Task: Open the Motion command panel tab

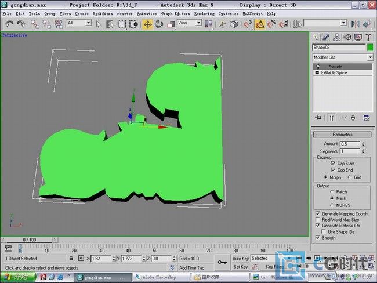Action: tap(347, 37)
